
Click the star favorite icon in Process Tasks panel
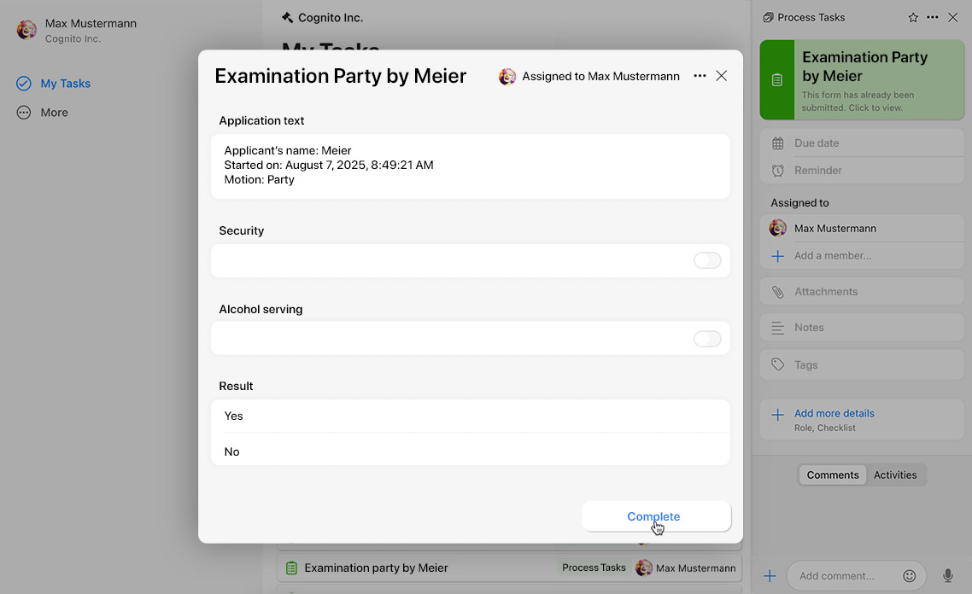coord(913,17)
